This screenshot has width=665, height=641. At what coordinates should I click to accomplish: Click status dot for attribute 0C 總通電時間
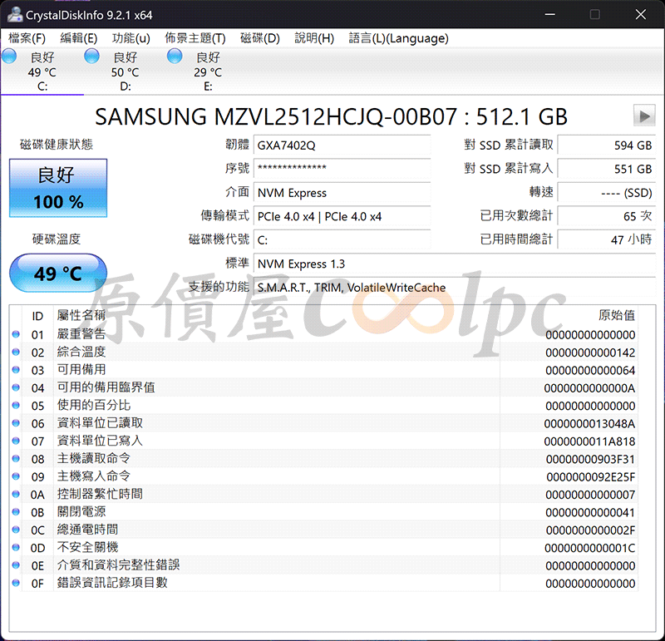point(16,530)
